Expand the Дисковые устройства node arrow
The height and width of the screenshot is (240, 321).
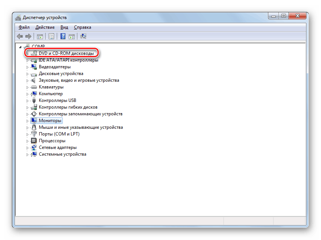coord(27,74)
